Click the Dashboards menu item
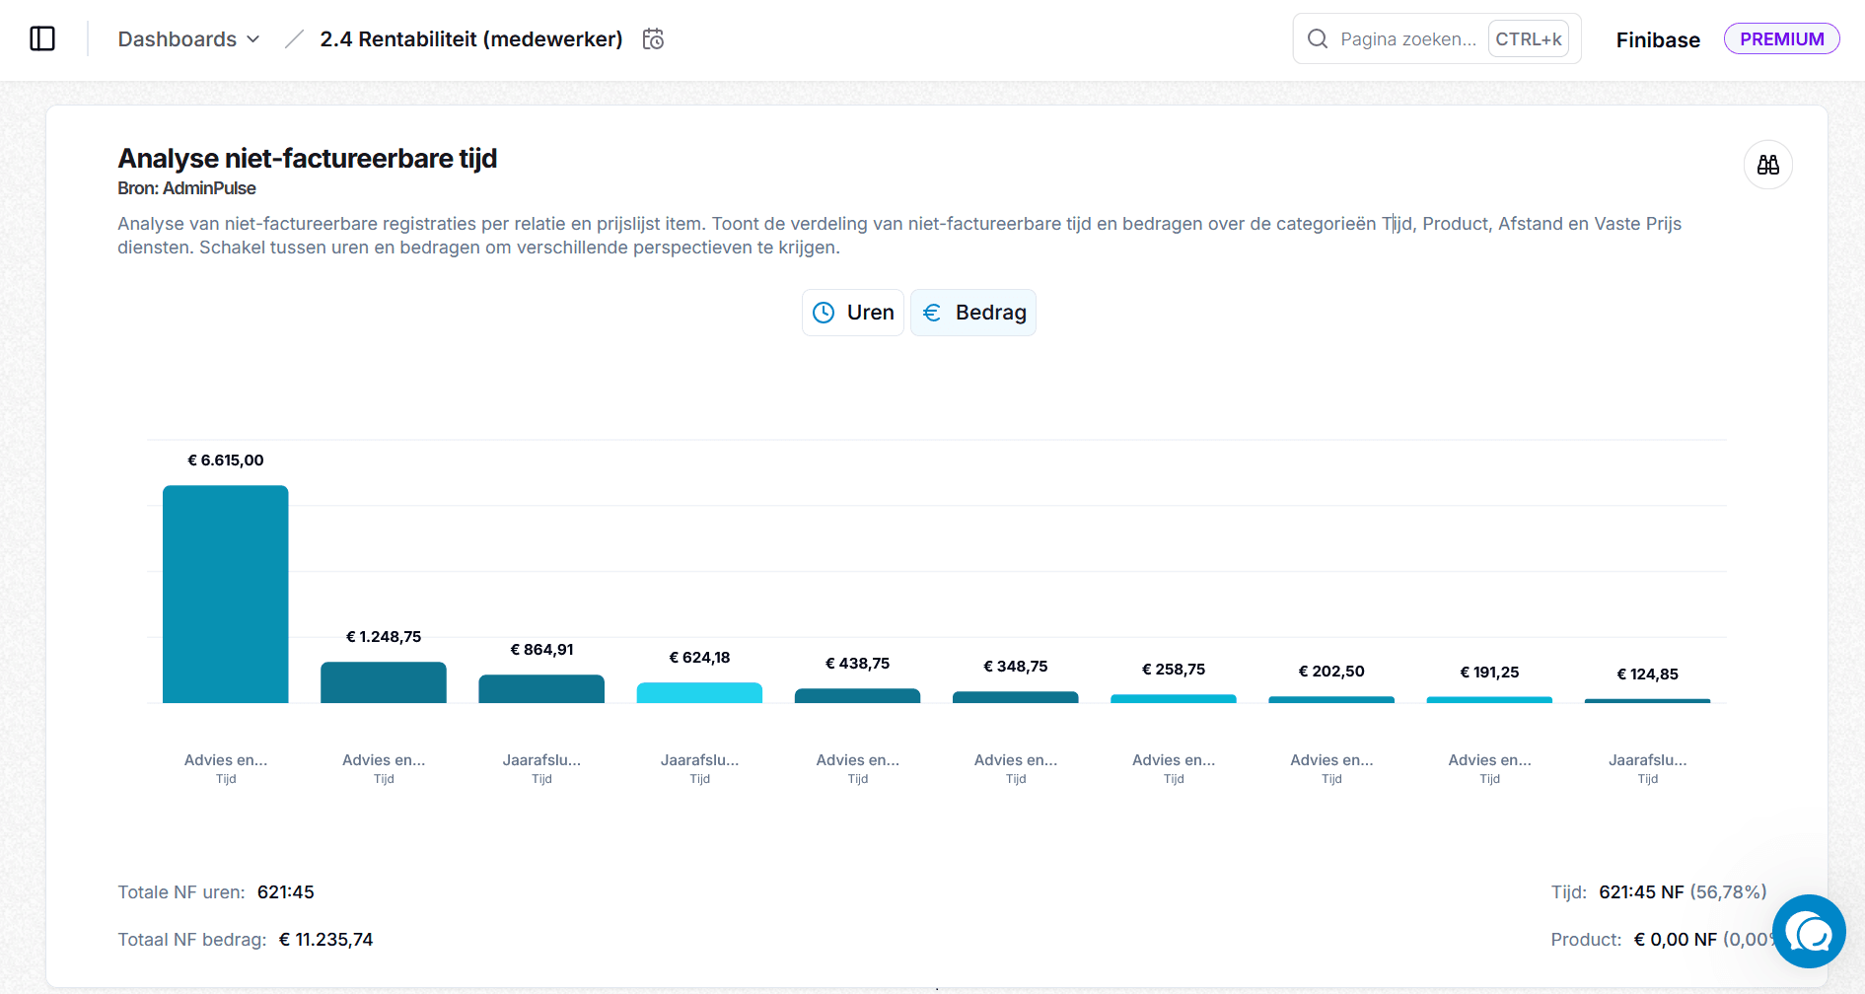The height and width of the screenshot is (994, 1865). coord(178,38)
